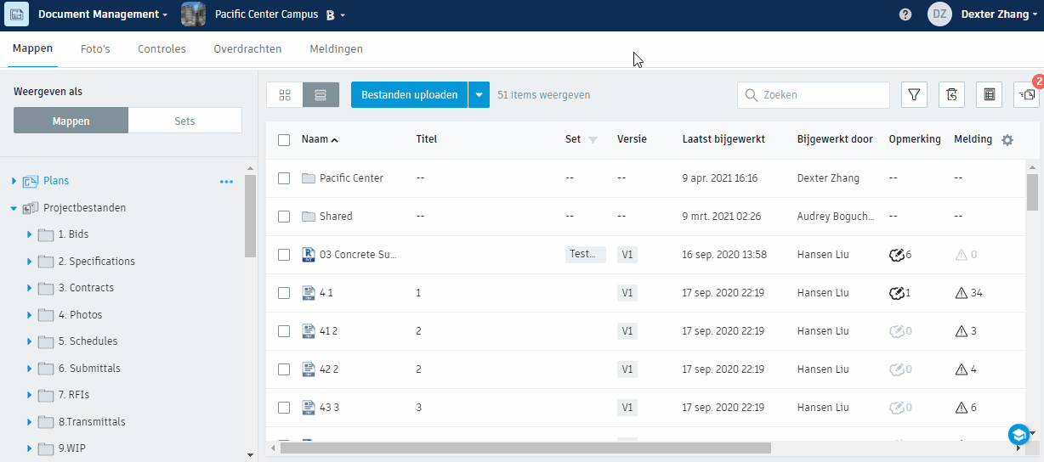This screenshot has height=462, width=1044.
Task: Switch to grid thumbnail view
Action: pyautogui.click(x=285, y=95)
